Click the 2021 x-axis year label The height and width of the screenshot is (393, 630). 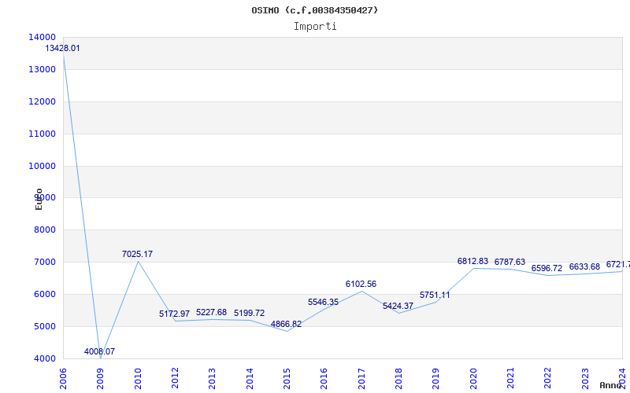coord(510,378)
